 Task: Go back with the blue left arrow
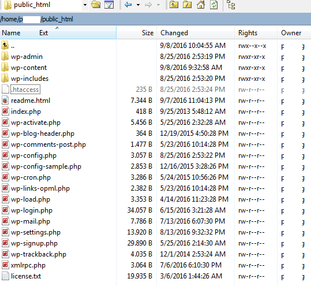[x=128, y=5]
